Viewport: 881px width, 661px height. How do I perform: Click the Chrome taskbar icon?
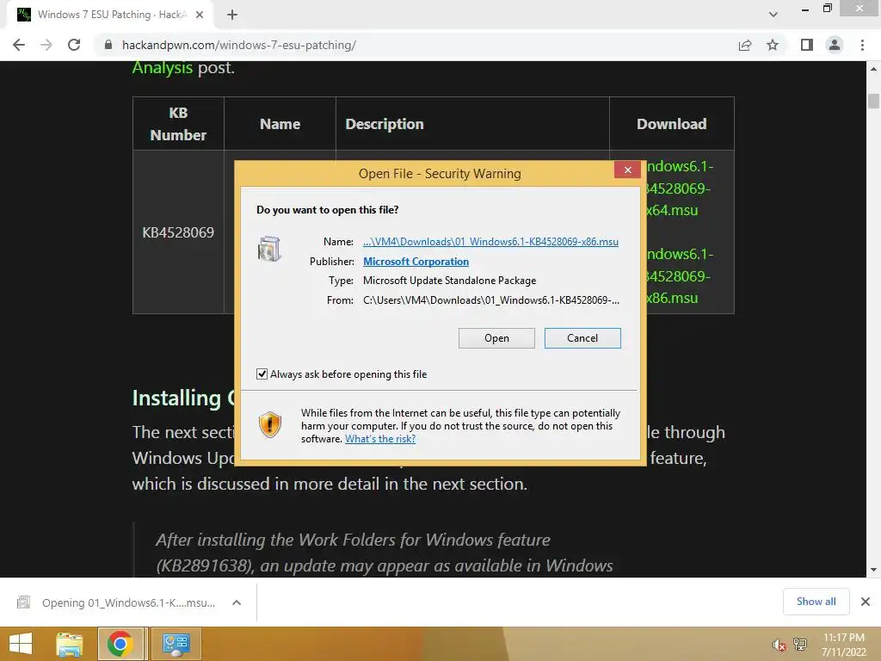click(120, 644)
